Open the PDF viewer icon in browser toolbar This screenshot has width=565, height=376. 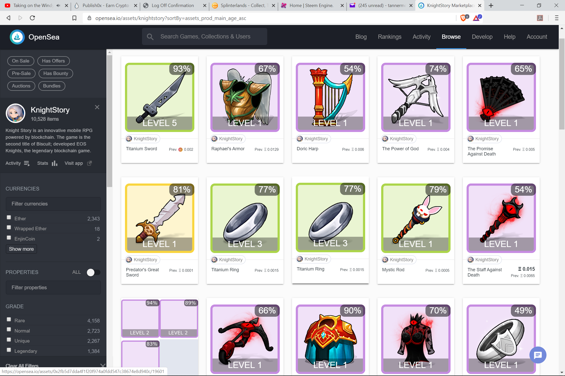click(x=540, y=18)
